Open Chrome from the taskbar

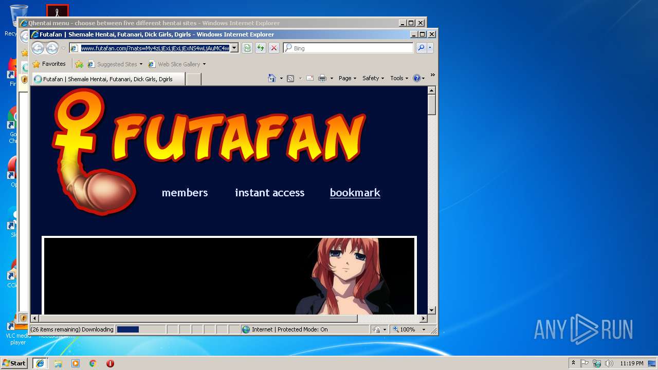(93, 363)
